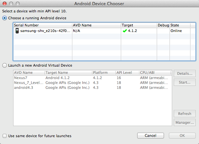Click the Start... button
199x144 pixels.
[185, 82]
